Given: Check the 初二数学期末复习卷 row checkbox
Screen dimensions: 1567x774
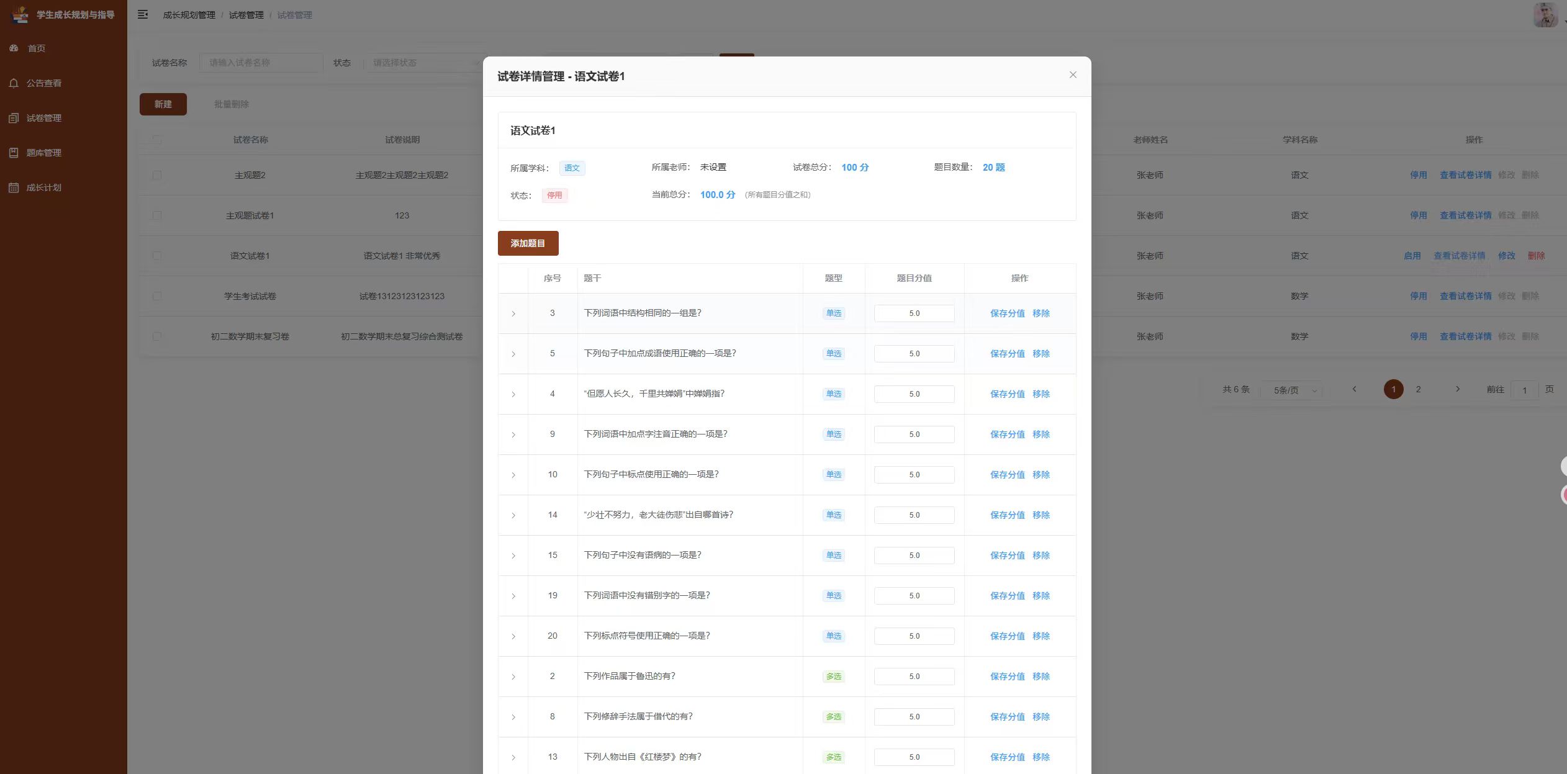Looking at the screenshot, I should click(x=157, y=336).
